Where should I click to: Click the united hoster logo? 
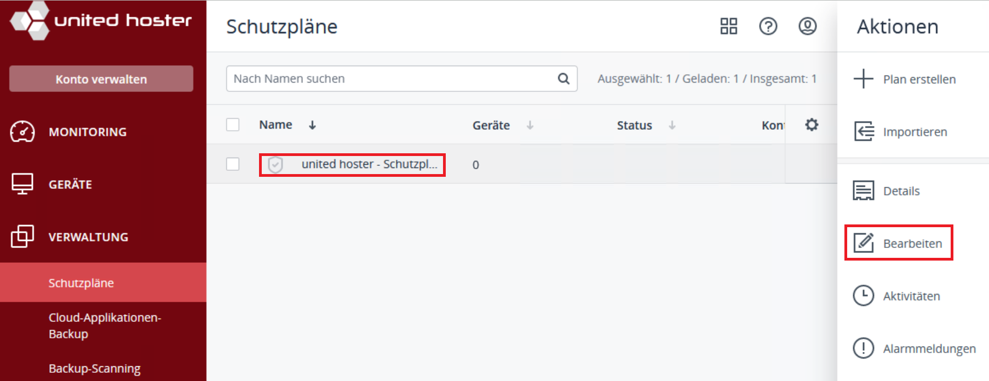click(101, 21)
